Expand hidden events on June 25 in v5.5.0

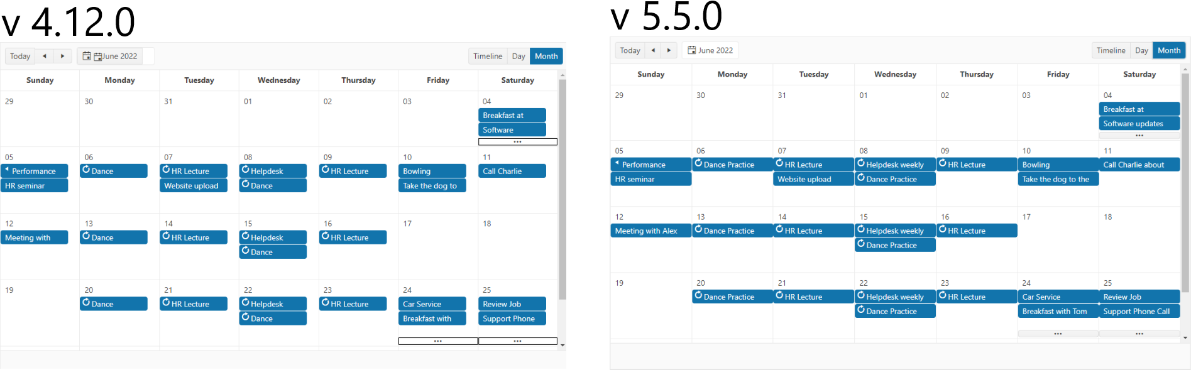[x=1139, y=334]
